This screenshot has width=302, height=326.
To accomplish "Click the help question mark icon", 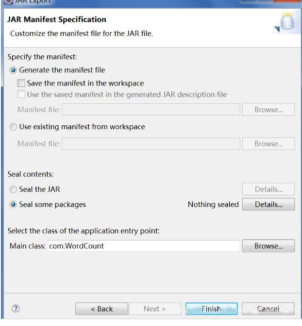I will click(16, 309).
